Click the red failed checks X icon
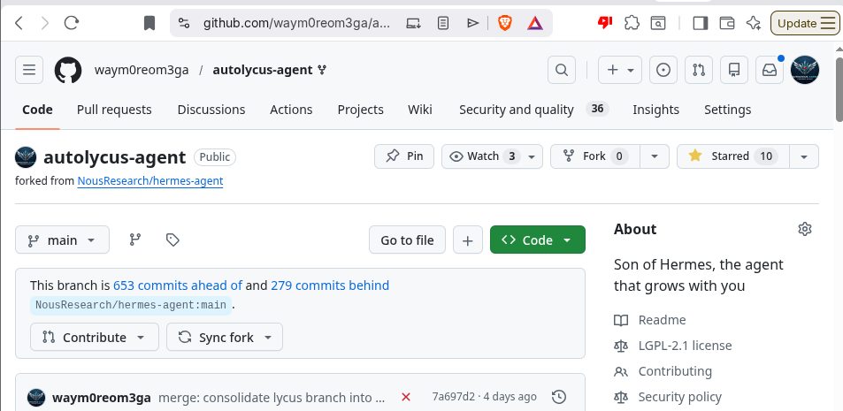The image size is (843, 411). (406, 397)
